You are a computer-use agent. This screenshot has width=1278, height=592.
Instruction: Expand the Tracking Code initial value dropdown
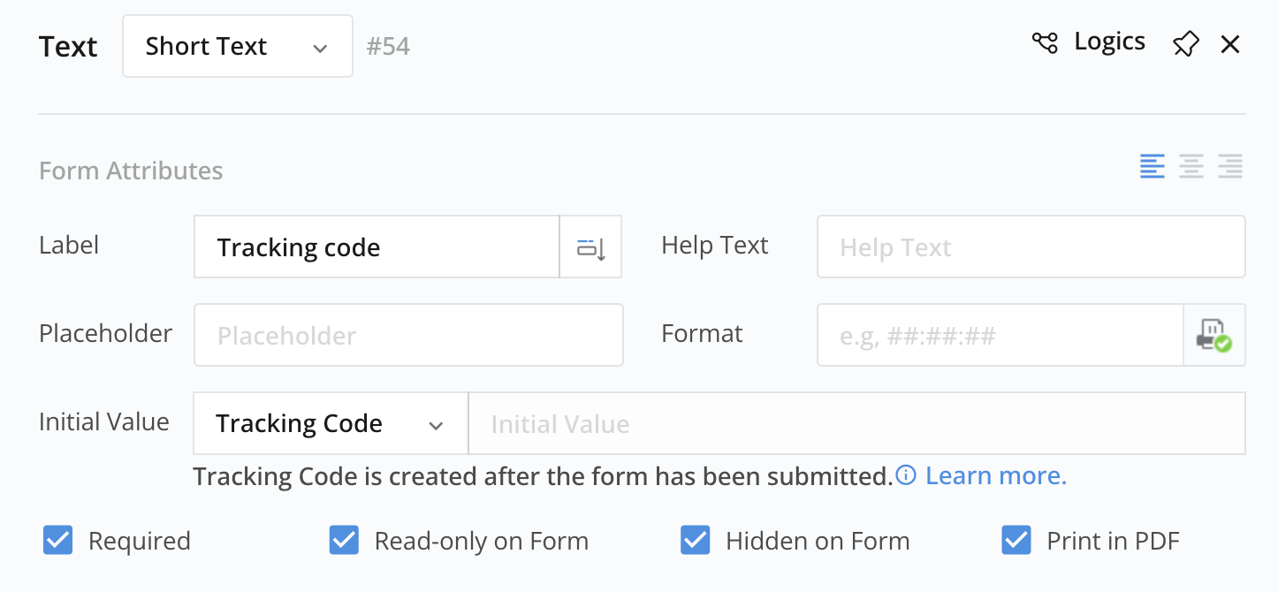pos(330,424)
